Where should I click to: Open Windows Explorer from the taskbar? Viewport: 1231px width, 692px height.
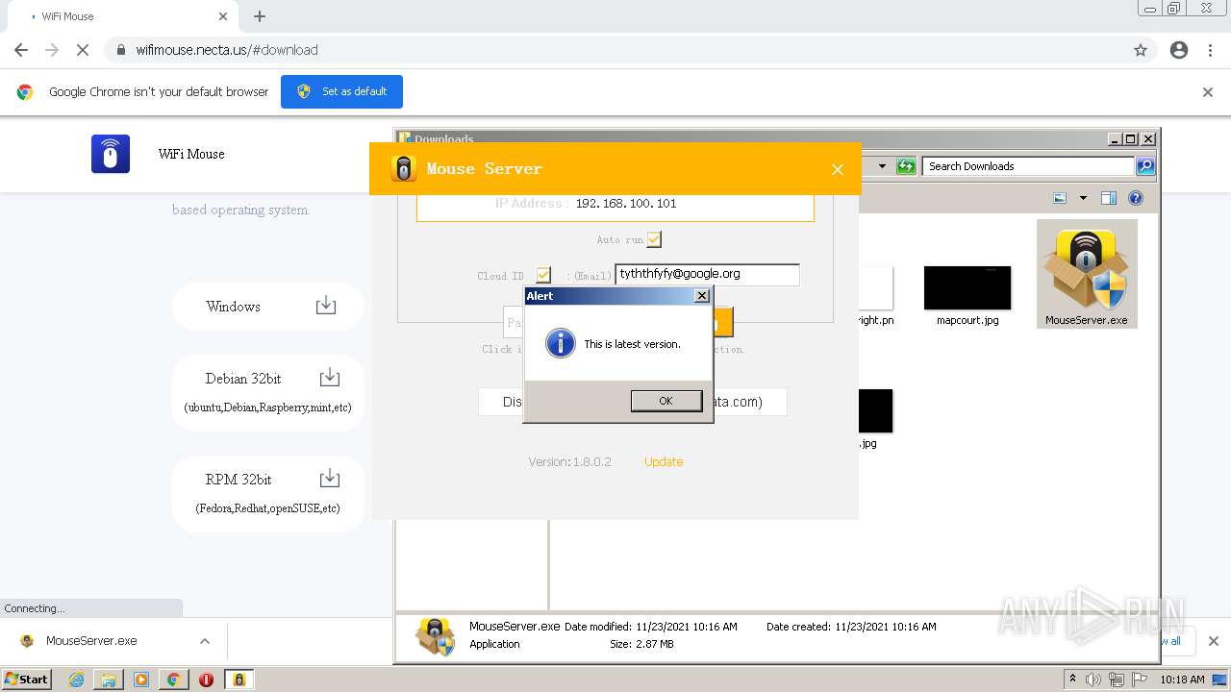tap(109, 680)
